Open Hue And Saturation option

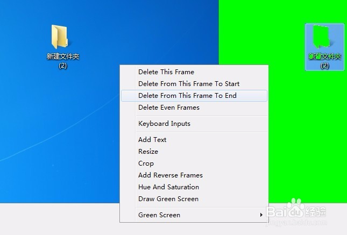click(194, 187)
